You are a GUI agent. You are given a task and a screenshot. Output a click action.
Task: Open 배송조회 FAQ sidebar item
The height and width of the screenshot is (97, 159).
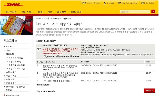pyautogui.click(x=15, y=61)
